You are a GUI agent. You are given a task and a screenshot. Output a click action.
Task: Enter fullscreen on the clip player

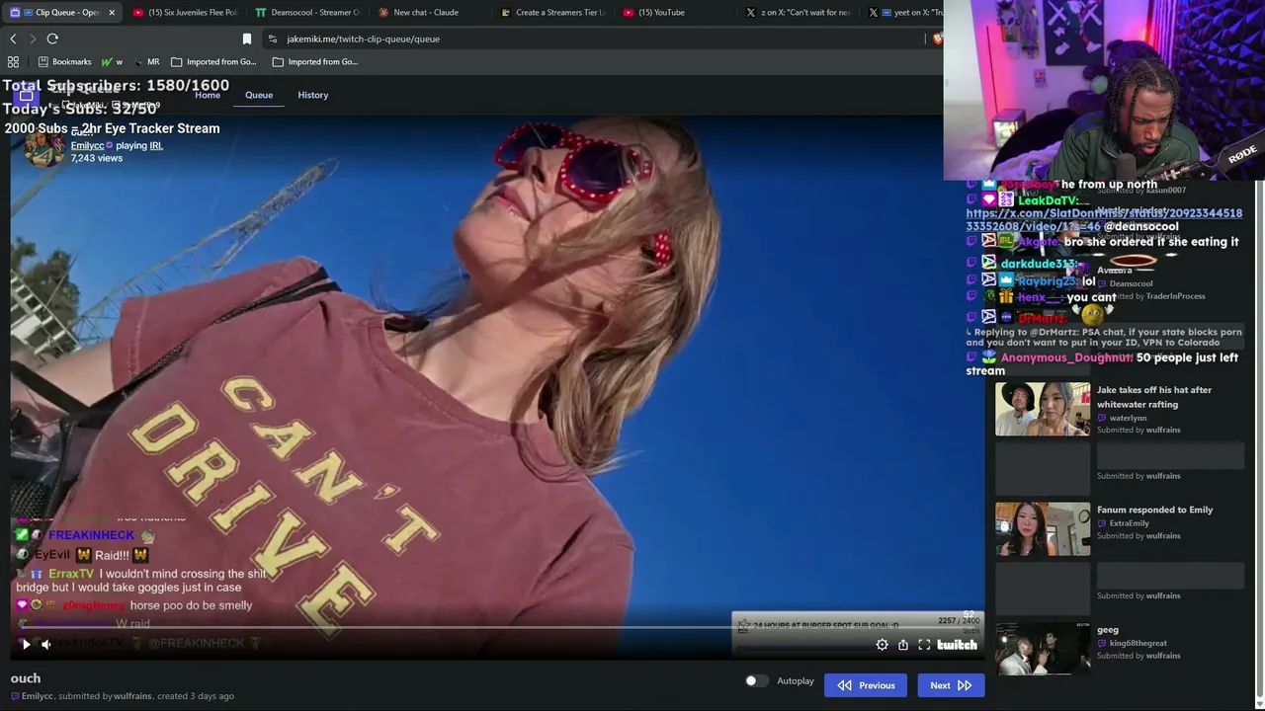924,645
